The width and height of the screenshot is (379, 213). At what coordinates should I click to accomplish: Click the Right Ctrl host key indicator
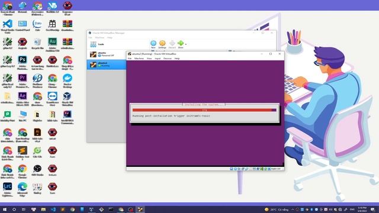275,169
